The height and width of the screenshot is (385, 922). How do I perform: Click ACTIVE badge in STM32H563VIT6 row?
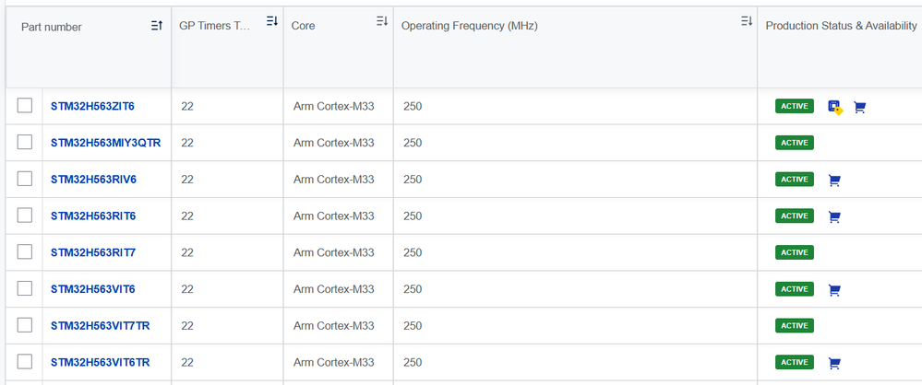(795, 289)
